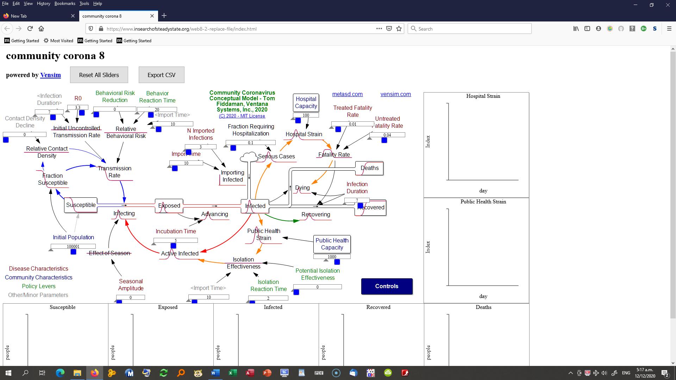Click the Susceptible stock node
This screenshot has width=676, height=380.
point(81,205)
